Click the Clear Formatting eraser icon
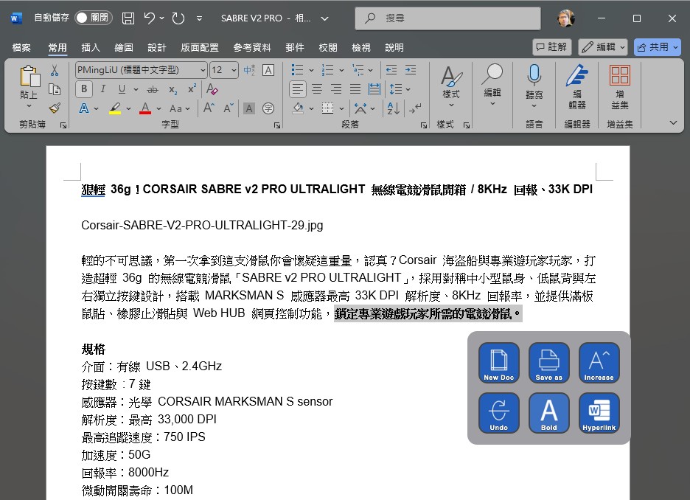The image size is (690, 500). [x=212, y=89]
